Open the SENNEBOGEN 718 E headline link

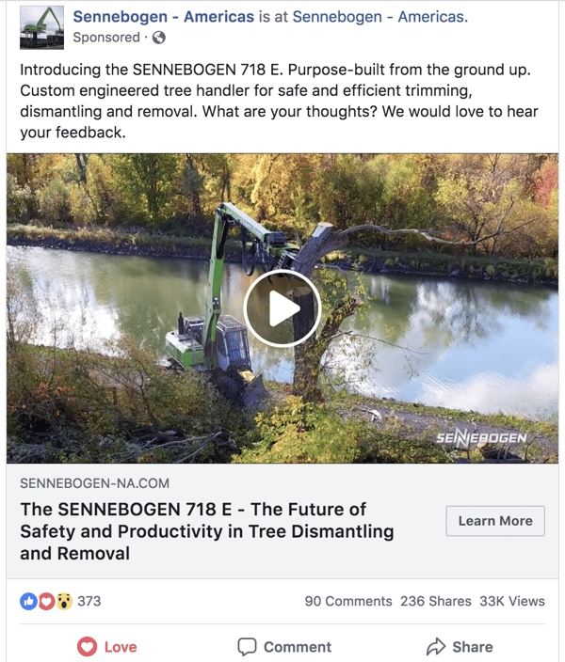point(207,531)
